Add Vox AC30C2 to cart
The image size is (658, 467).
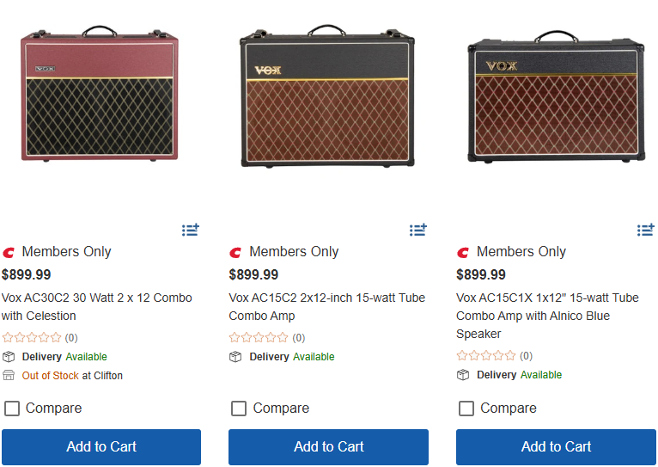(x=101, y=447)
